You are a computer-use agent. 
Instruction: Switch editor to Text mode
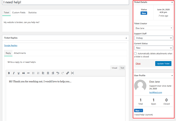122,68
